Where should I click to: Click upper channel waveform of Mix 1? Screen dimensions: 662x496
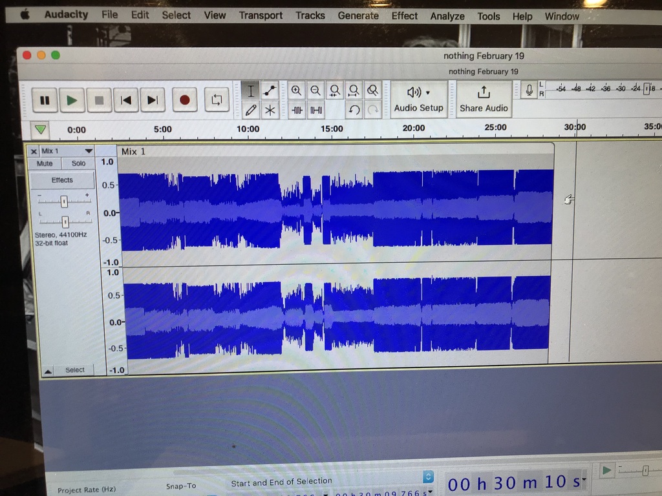(336, 209)
